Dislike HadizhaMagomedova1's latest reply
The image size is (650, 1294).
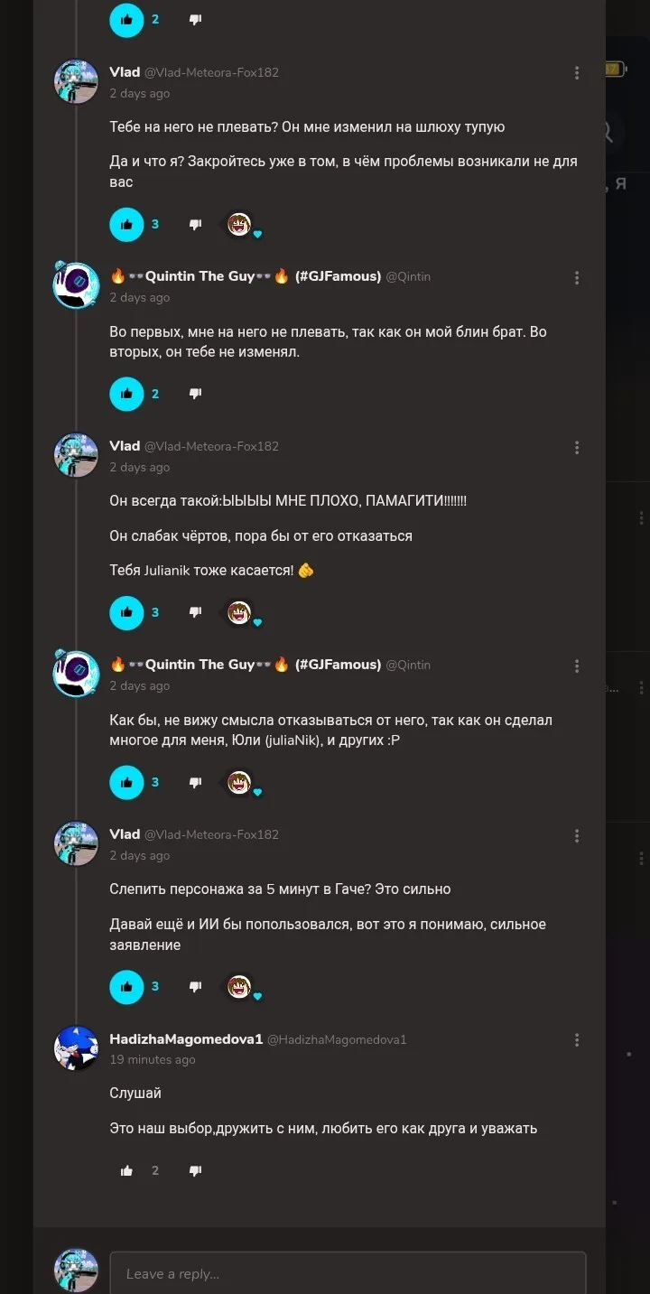click(195, 1171)
